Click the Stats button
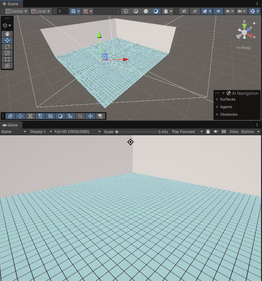This screenshot has height=281, width=262. (234, 132)
